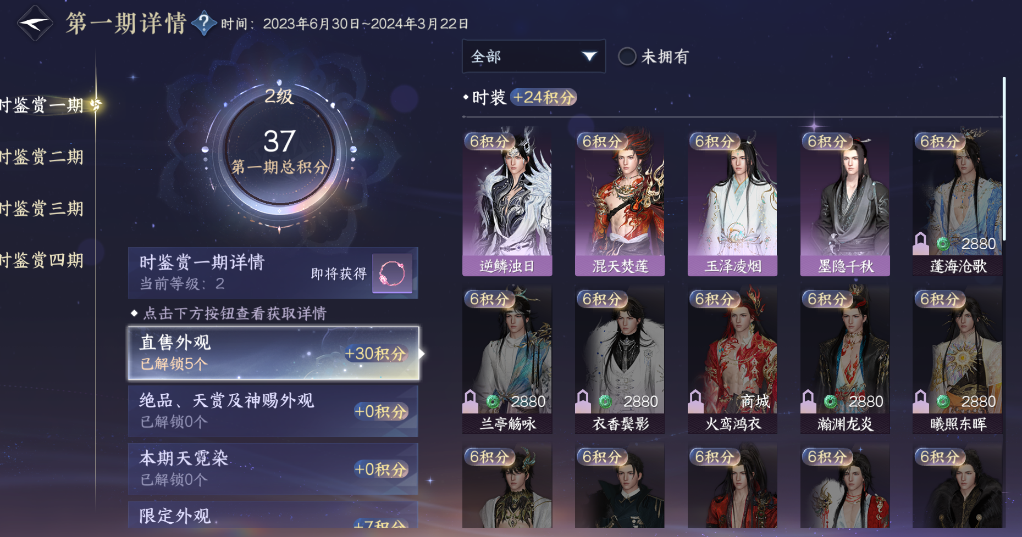Click the wardrobe icon on 蓬海沧歌 card
This screenshot has width=1022, height=537.
(x=920, y=243)
